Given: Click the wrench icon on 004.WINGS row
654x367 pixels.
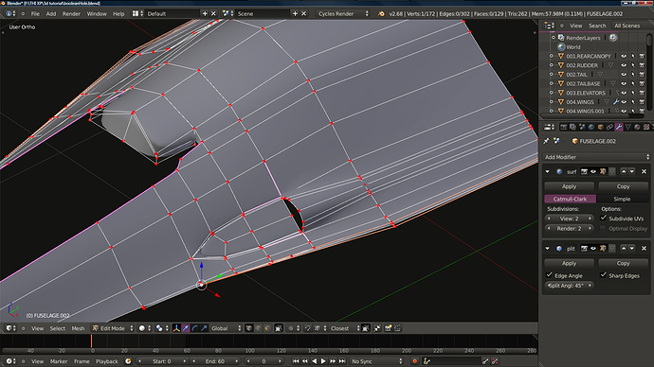Looking at the screenshot, I should click(616, 102).
